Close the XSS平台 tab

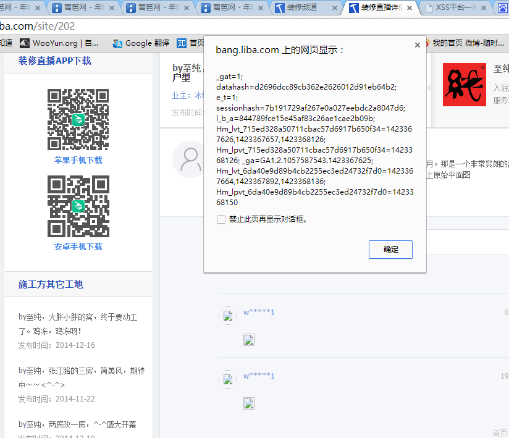coord(484,8)
